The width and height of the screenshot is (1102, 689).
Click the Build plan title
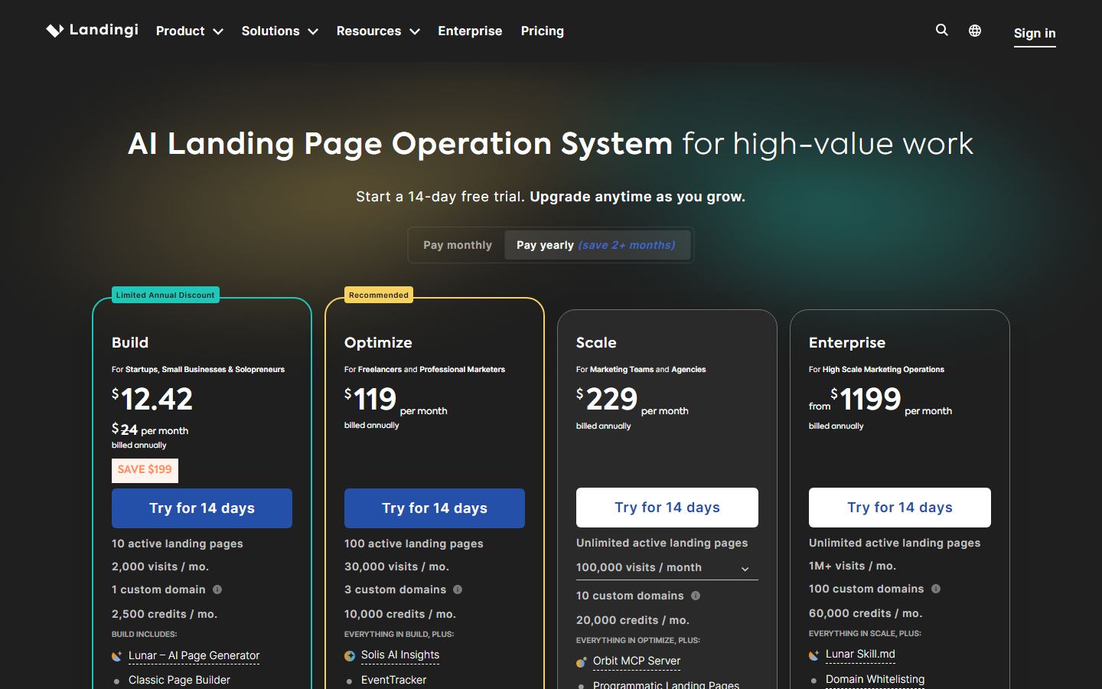pos(130,343)
